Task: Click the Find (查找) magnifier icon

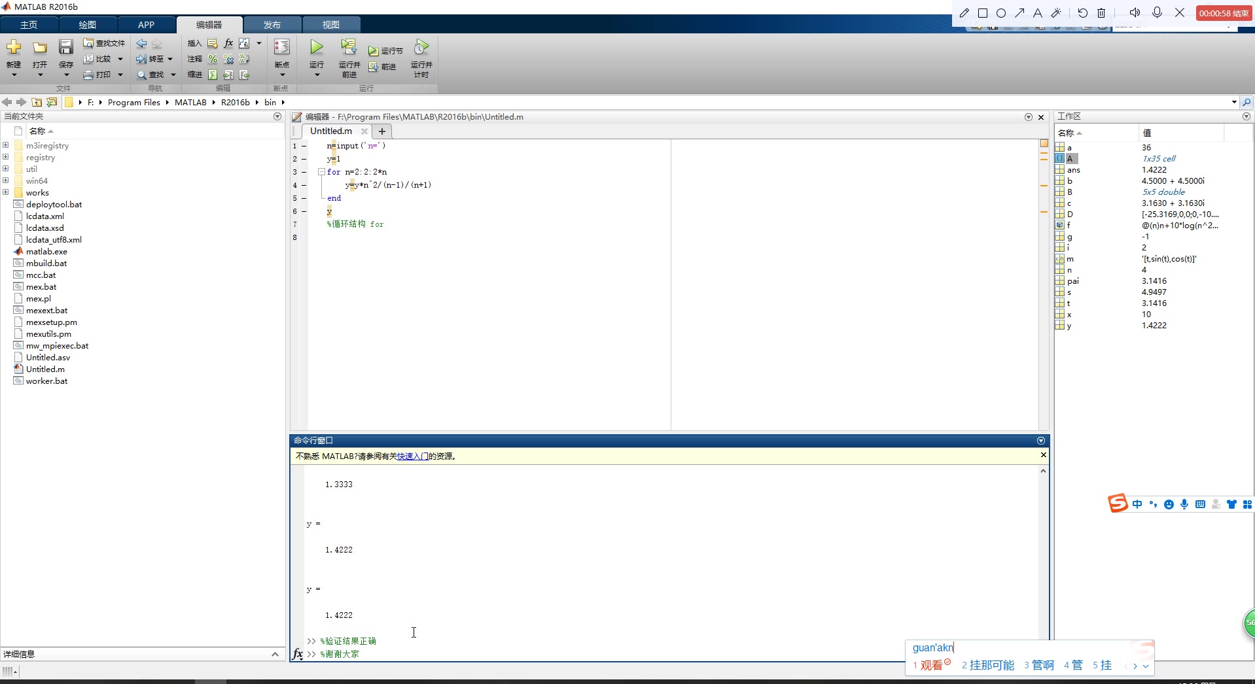Action: (x=141, y=75)
